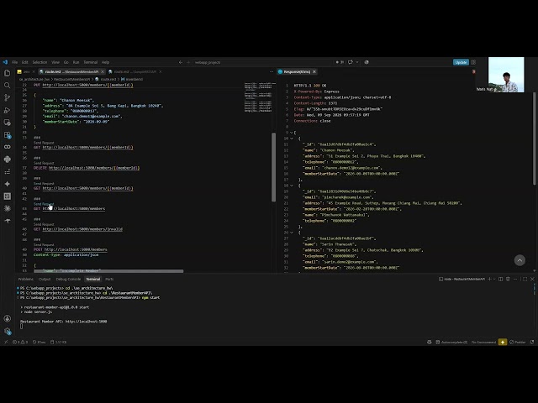Kill terminal with the trash icon
Viewport: 538px width, 403px height.
(x=508, y=280)
